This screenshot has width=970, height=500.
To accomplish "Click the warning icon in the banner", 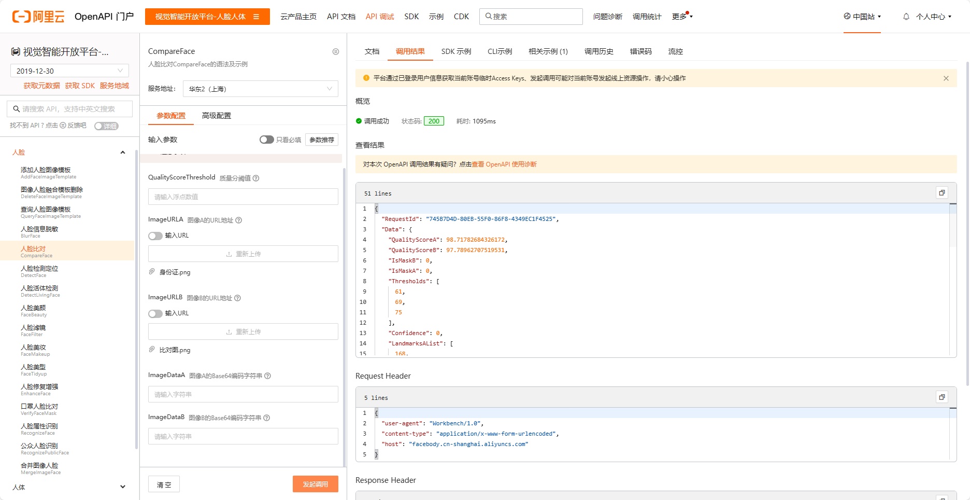I will 366,78.
